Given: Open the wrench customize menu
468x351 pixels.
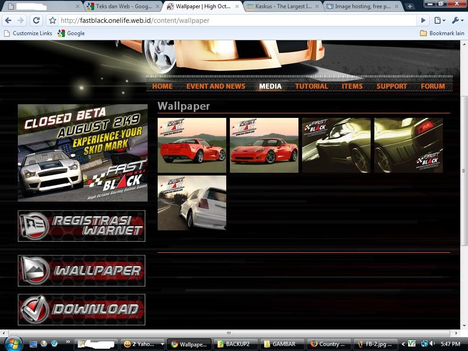Looking at the screenshot, I should click(457, 20).
